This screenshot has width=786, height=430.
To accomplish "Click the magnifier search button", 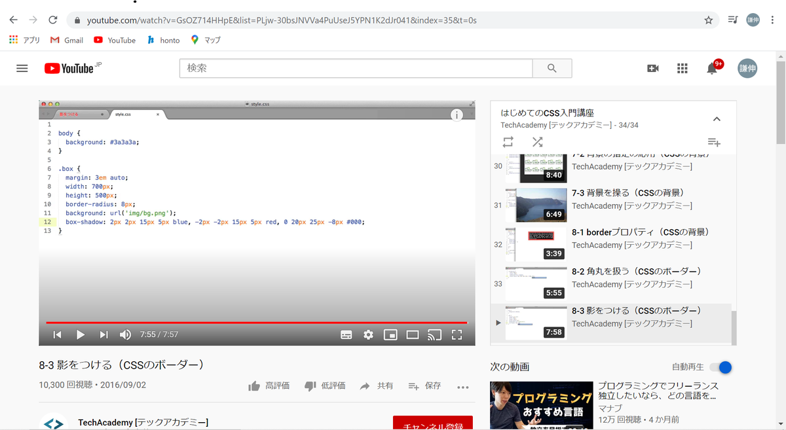I will (x=552, y=68).
